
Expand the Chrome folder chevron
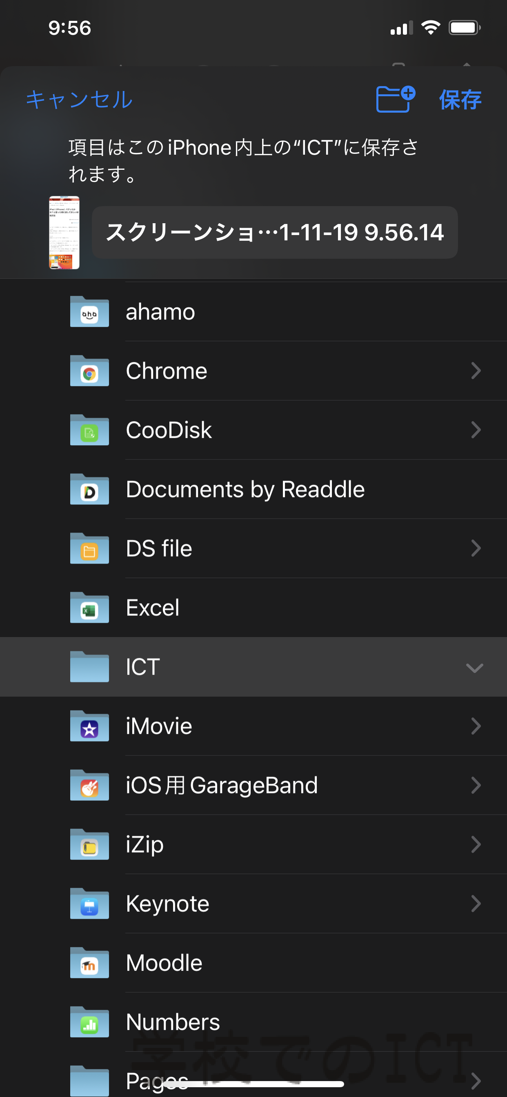476,371
